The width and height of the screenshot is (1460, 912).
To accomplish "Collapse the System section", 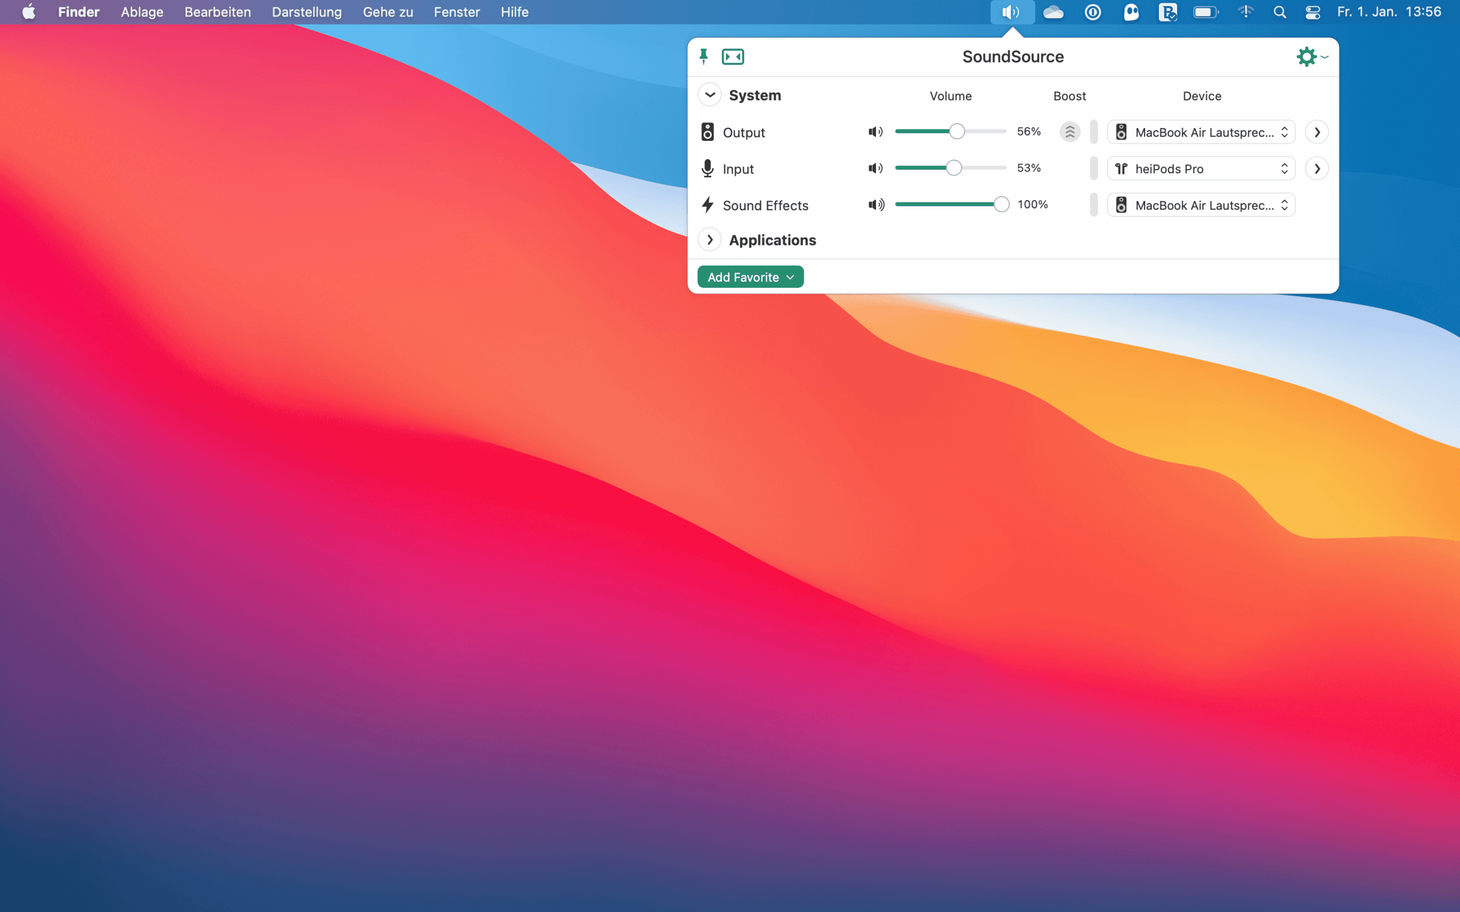I will pyautogui.click(x=708, y=95).
